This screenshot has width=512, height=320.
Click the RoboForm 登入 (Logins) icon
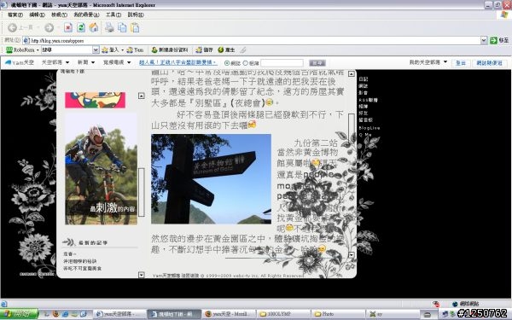pyautogui.click(x=105, y=50)
